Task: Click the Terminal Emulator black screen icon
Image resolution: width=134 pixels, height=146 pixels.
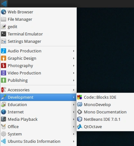Action: point(4,34)
